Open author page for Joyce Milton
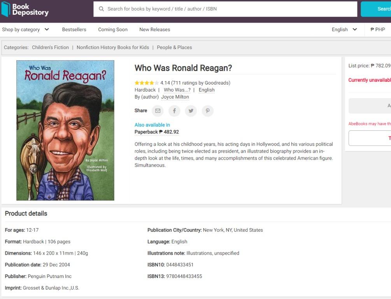The height and width of the screenshot is (299, 391). (175, 97)
